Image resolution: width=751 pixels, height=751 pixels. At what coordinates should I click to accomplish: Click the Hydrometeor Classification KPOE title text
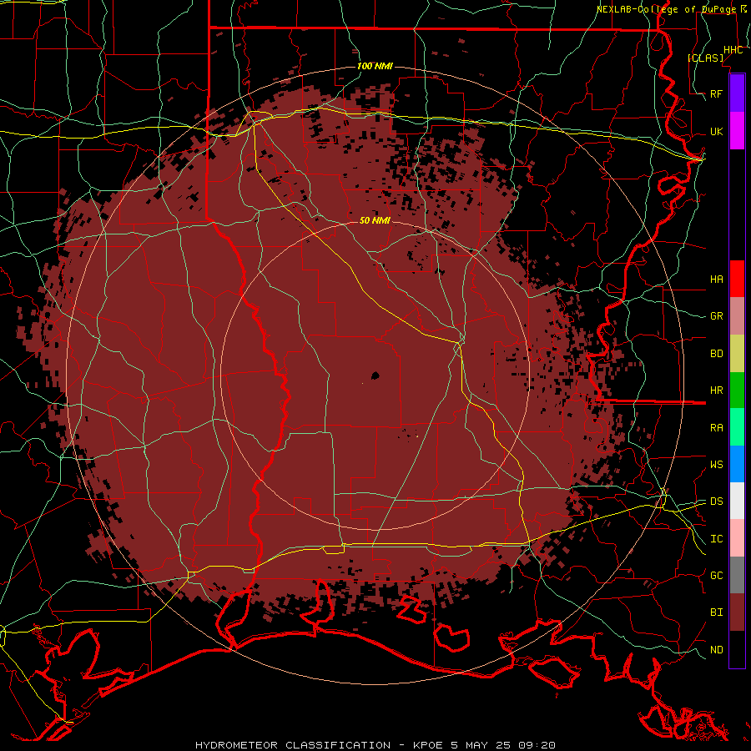pos(375,745)
